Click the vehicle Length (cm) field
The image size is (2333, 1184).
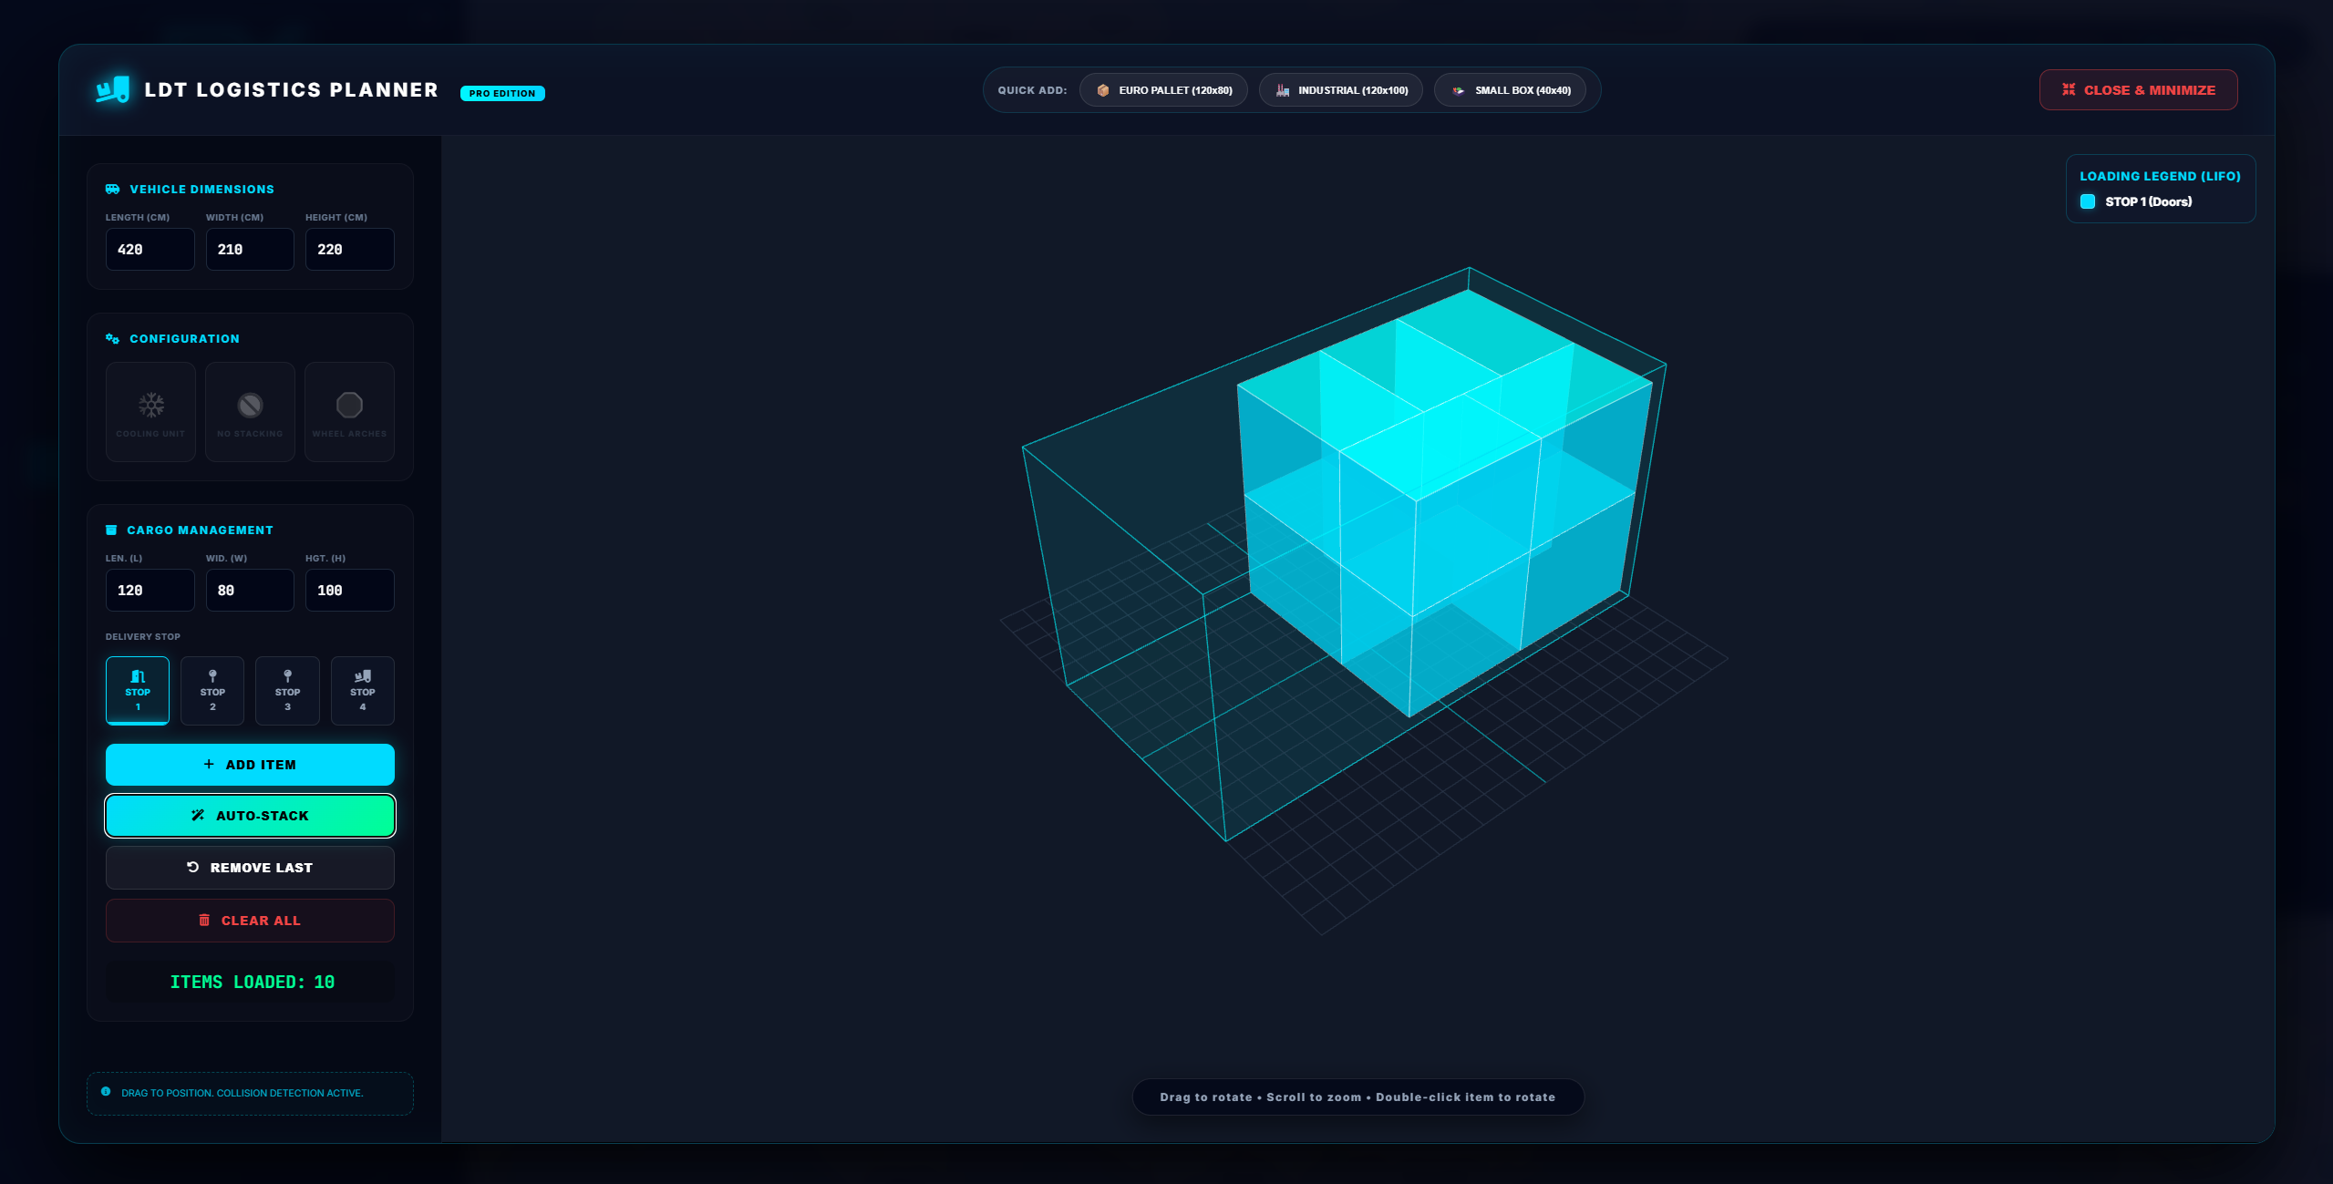tap(150, 250)
